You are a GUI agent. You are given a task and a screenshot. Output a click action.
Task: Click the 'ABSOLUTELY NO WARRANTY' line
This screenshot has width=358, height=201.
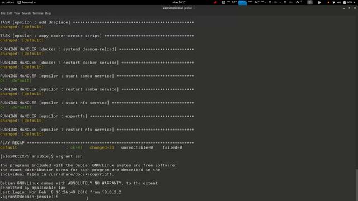(79, 183)
